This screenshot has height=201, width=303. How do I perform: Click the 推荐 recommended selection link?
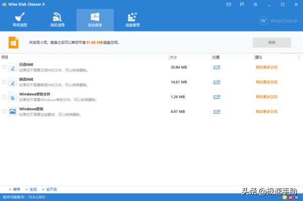[x=17, y=189]
